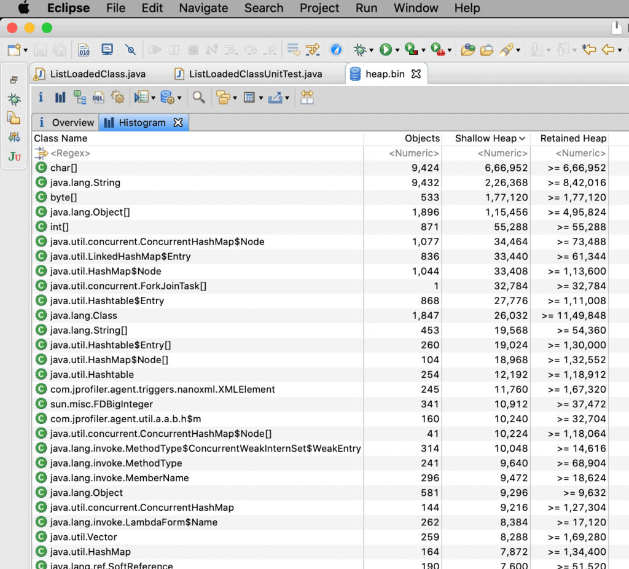Click the External Tools run icon
The image size is (629, 569).
tap(437, 49)
